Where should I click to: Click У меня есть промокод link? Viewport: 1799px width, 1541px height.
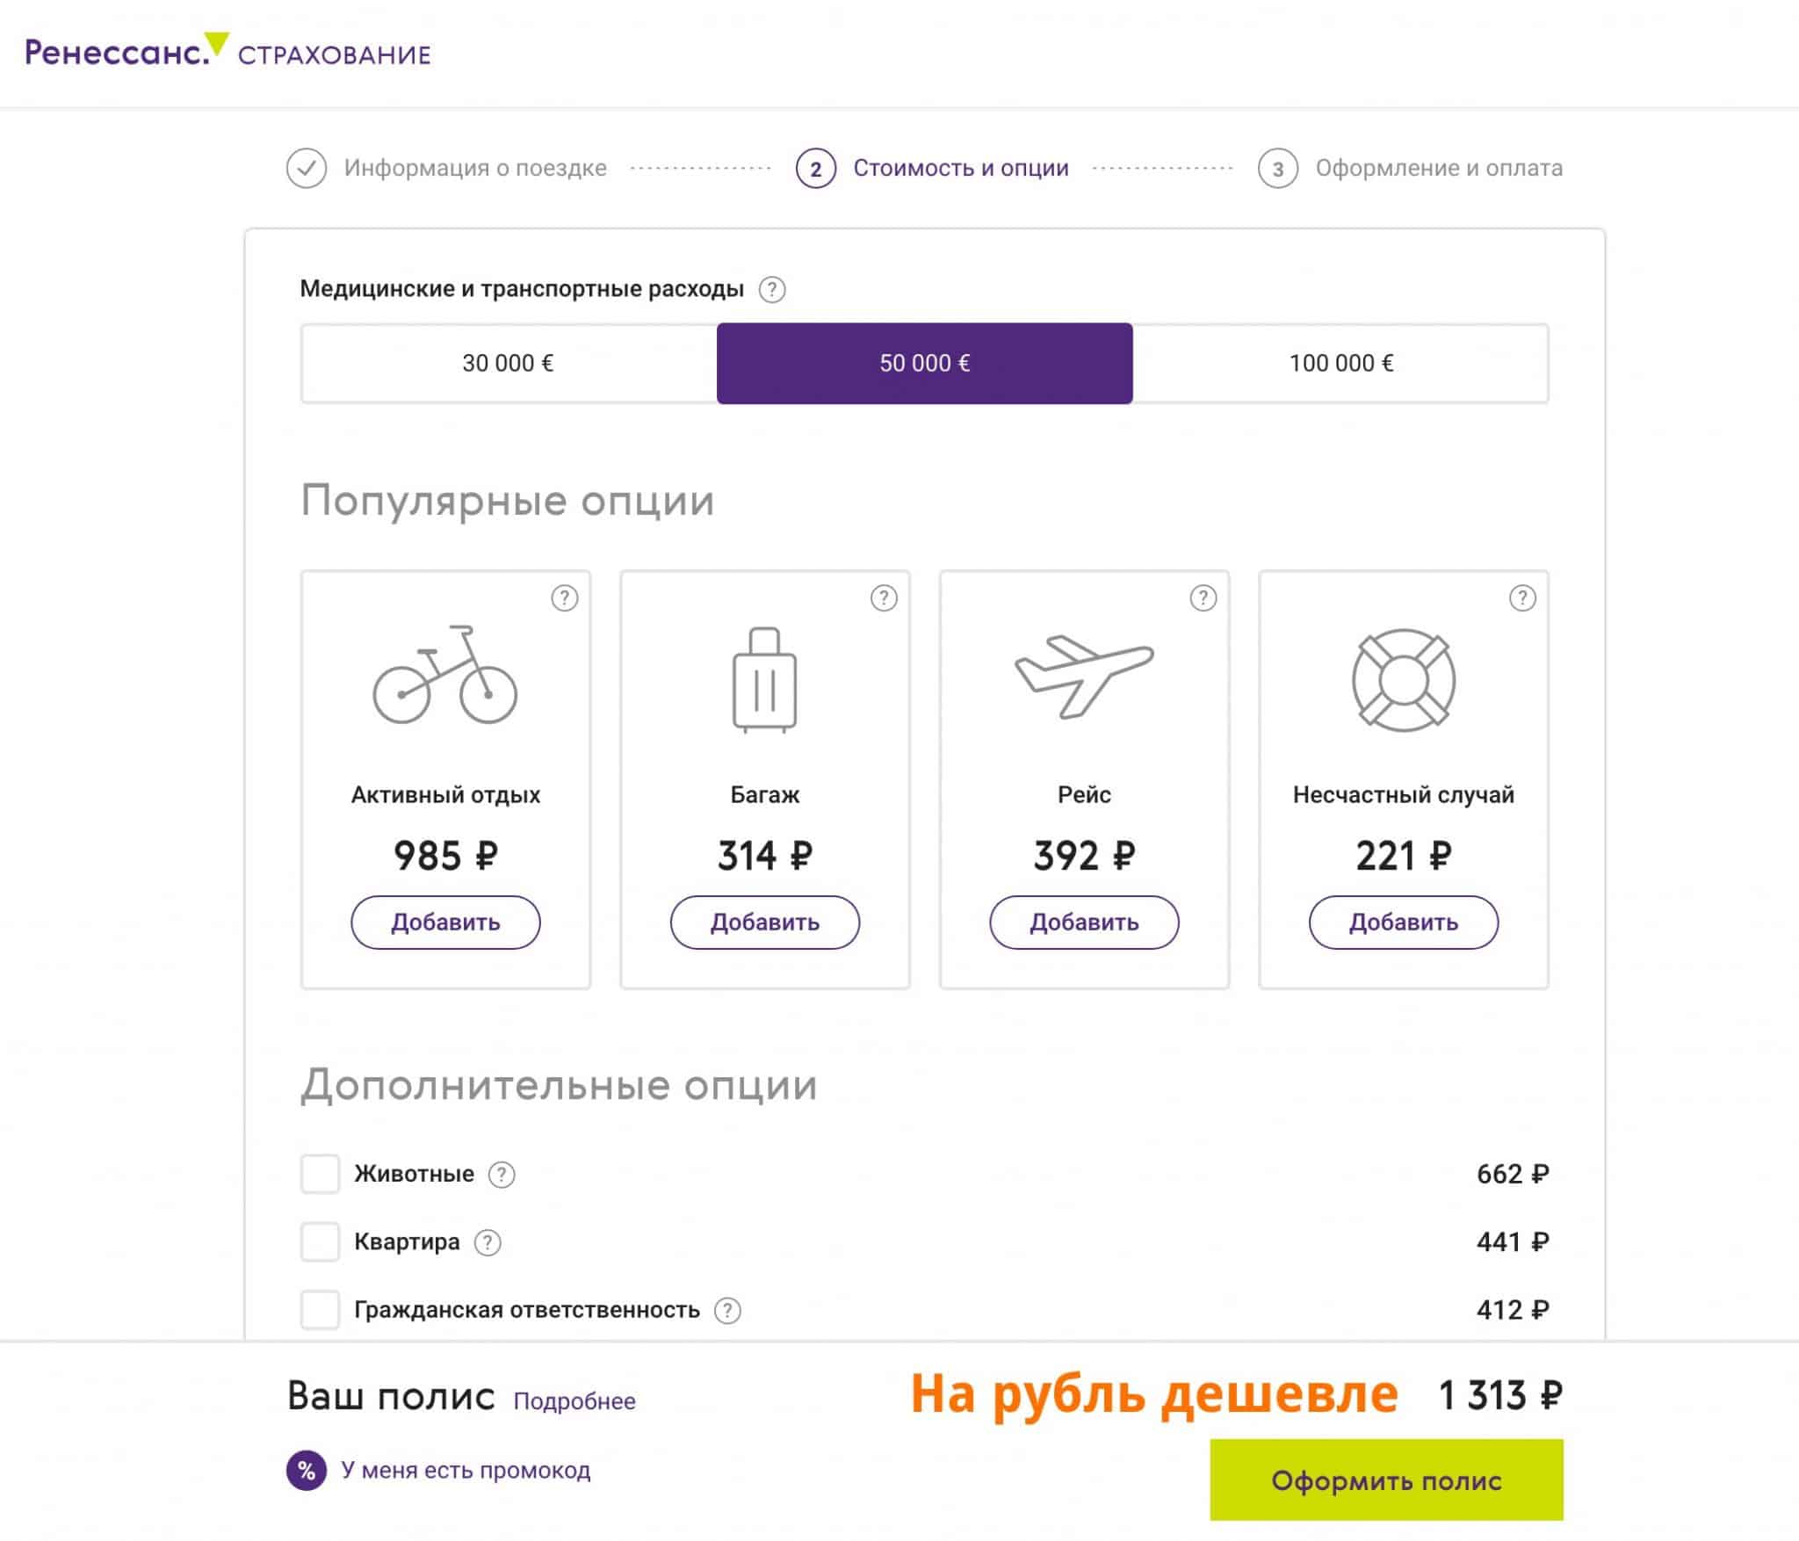pyautogui.click(x=466, y=1471)
